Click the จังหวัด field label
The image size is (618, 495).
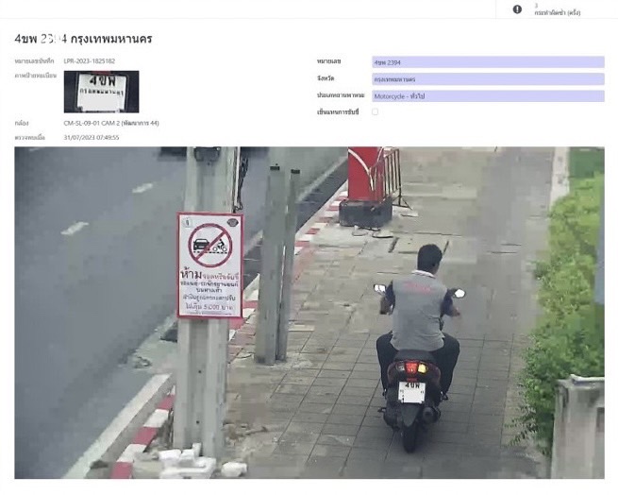326,78
